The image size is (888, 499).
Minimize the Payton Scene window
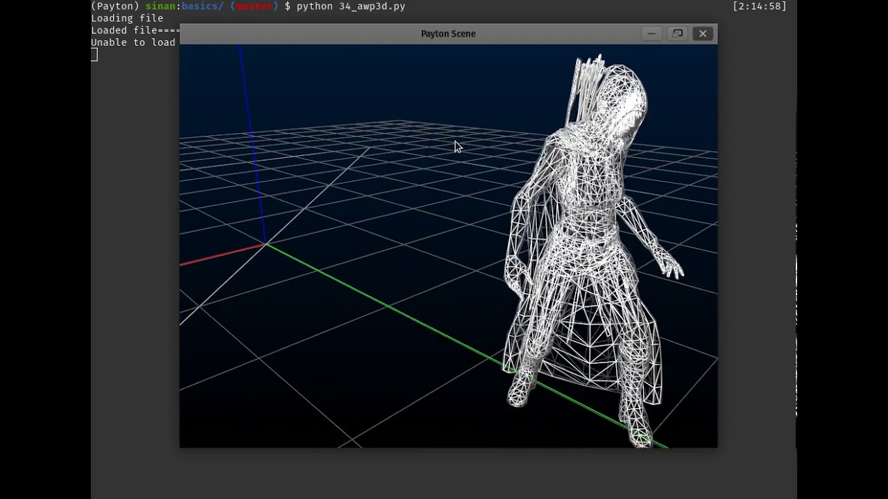[x=651, y=33]
